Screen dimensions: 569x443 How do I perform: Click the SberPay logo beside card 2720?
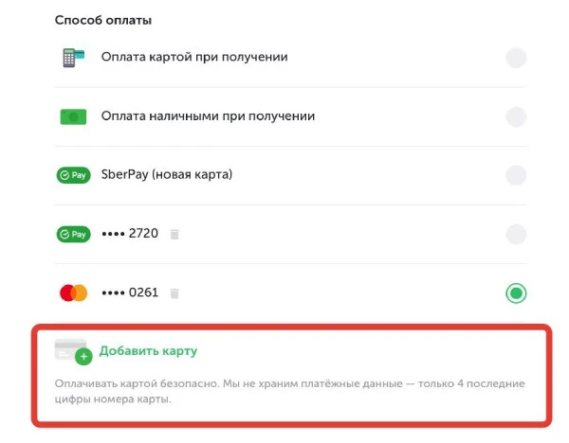[73, 235]
